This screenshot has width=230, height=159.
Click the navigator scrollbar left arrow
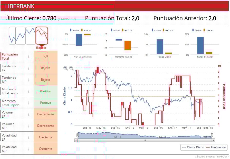tap(76, 140)
